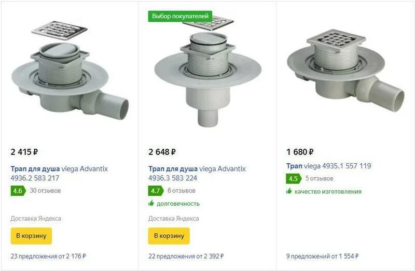View the 6 отзывов reviews
This screenshot has width=415, height=271.
[x=181, y=191]
